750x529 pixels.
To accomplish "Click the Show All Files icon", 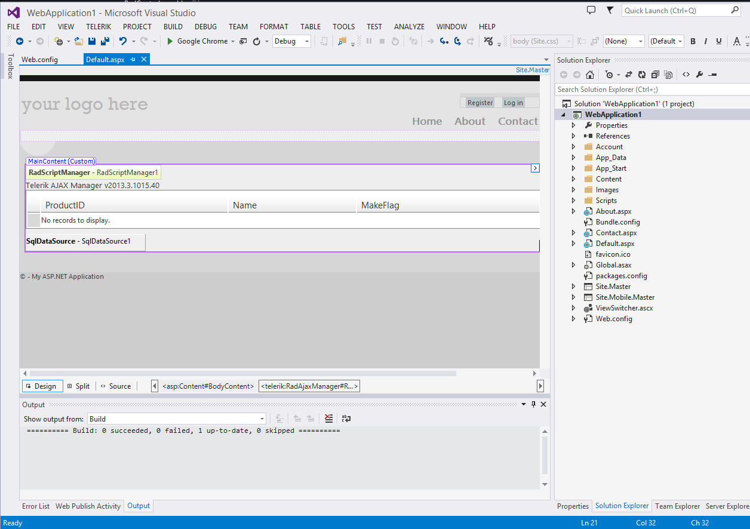I will coord(668,75).
